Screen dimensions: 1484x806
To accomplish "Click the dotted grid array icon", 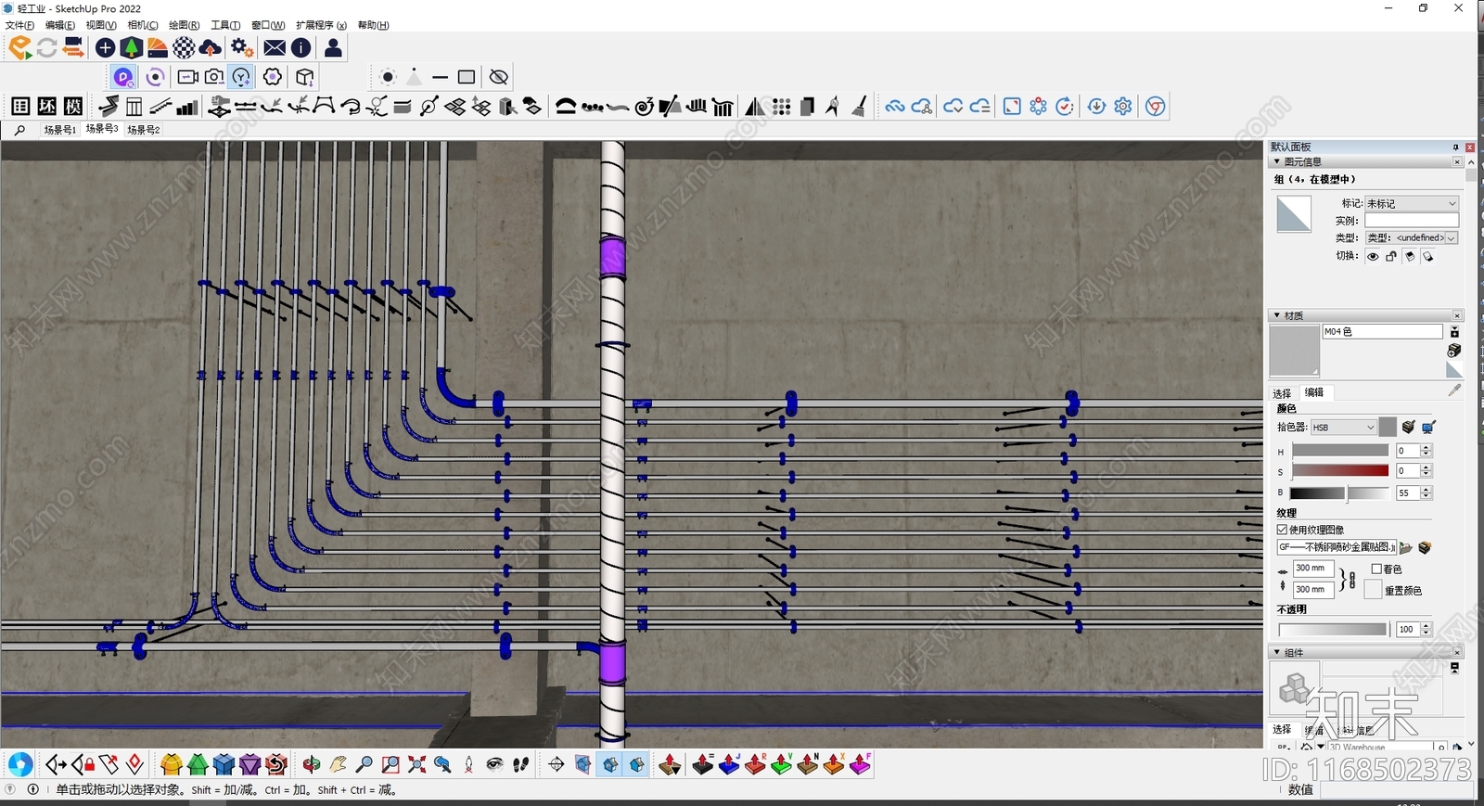I will [x=782, y=107].
